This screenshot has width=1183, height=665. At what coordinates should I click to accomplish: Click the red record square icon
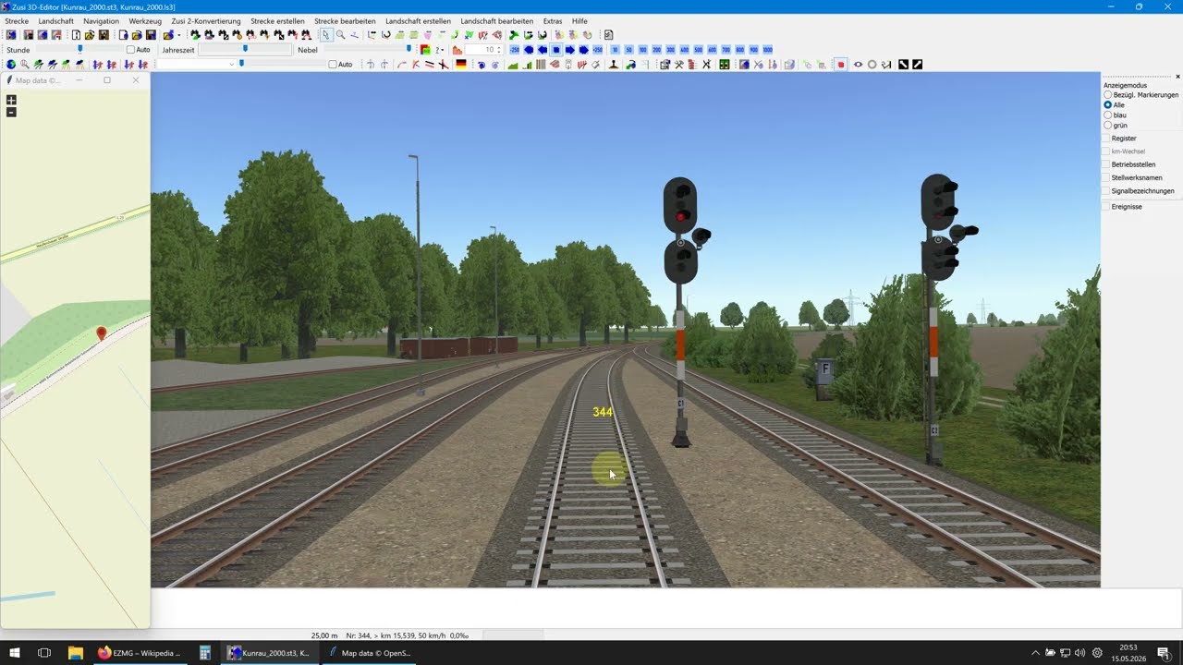point(841,65)
